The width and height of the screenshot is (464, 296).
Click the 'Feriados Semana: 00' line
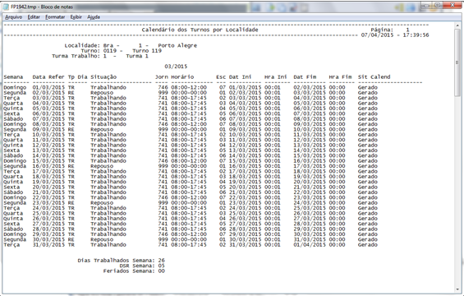pos(134,271)
